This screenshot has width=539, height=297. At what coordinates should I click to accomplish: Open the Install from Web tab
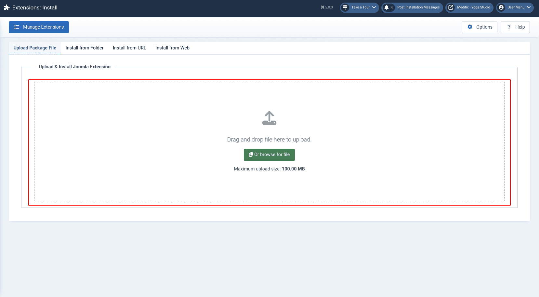(x=172, y=48)
